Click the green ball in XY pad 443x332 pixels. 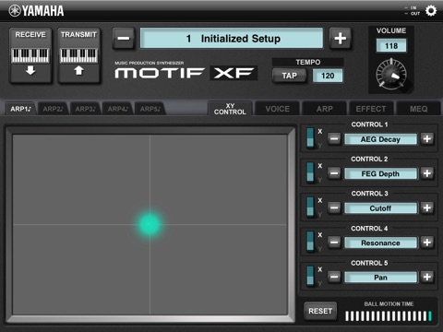pyautogui.click(x=150, y=224)
